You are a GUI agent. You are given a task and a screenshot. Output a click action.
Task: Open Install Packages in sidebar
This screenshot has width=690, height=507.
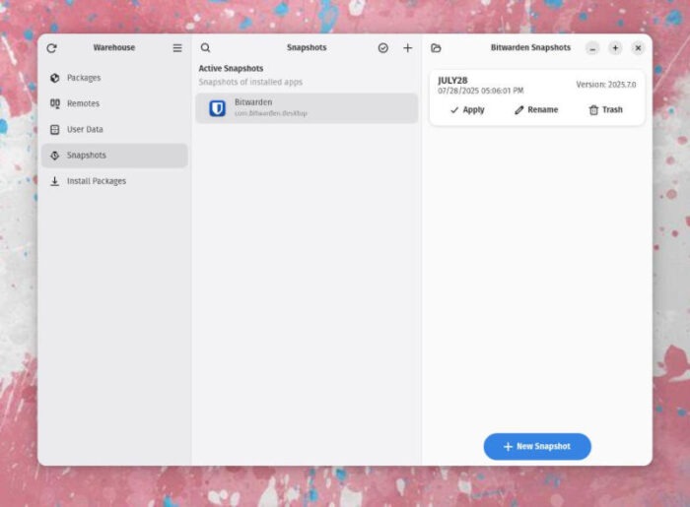(114, 181)
